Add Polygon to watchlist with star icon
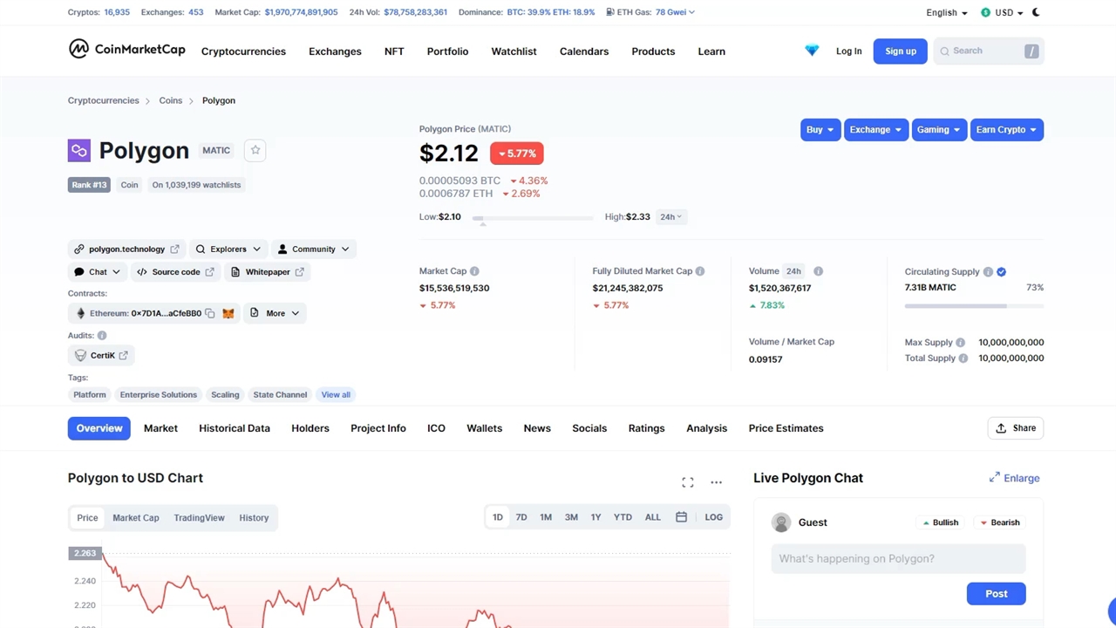Screen dimensions: 1116x628 [x=255, y=150]
